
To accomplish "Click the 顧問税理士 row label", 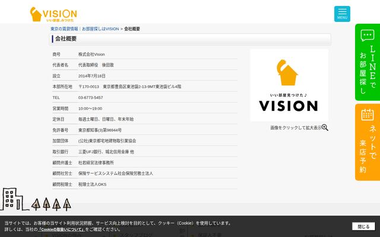I will [x=62, y=184].
